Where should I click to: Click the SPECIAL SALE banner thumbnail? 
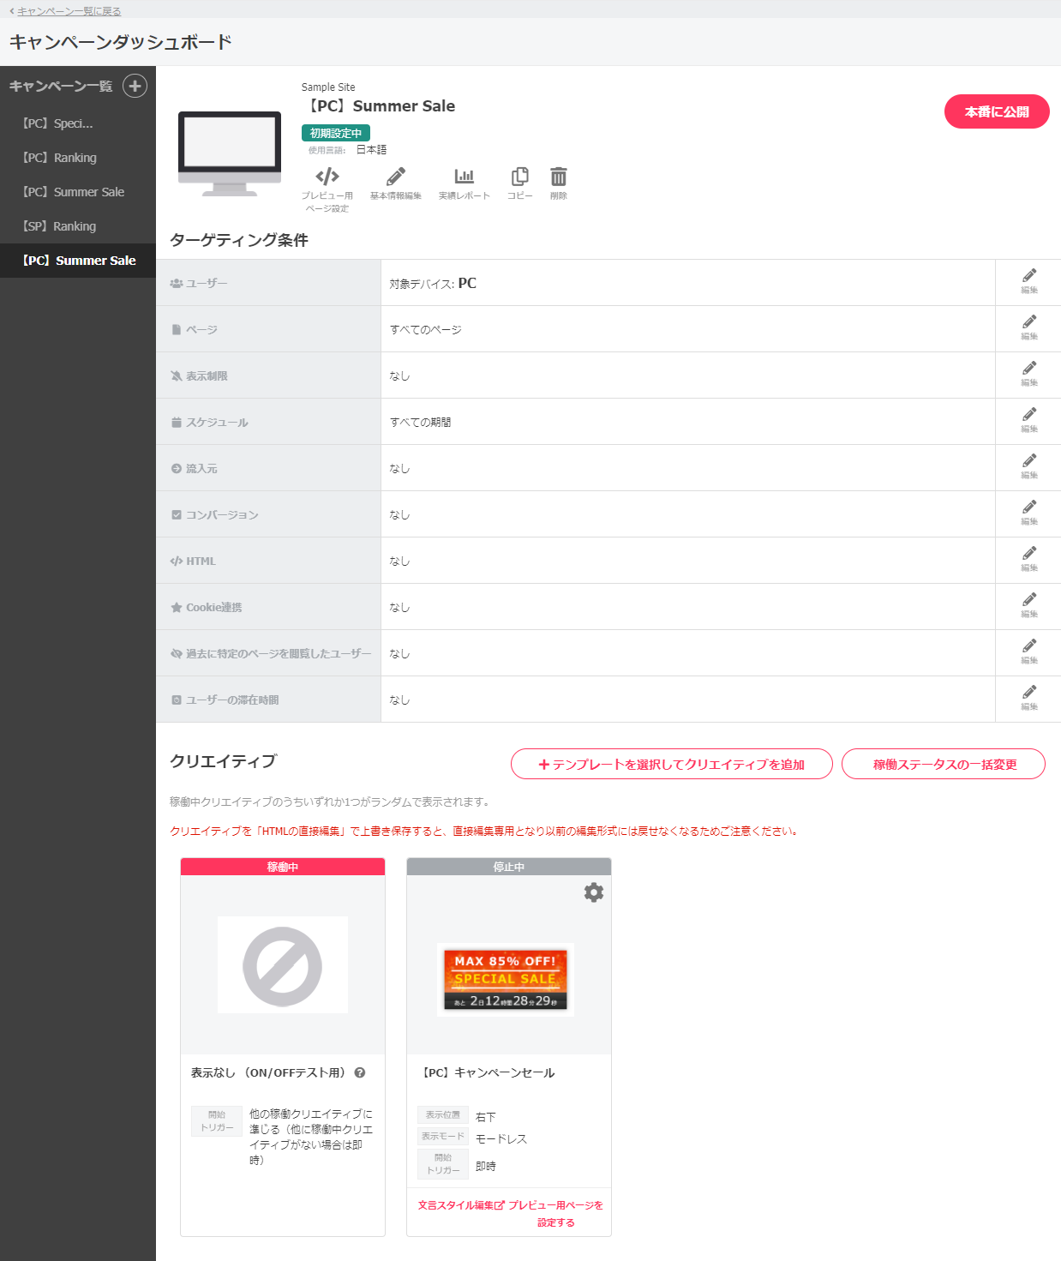[506, 979]
